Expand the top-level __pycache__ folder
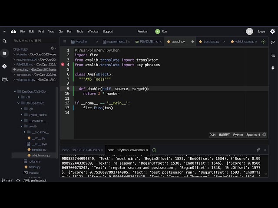This screenshot has height=208, width=278. pos(21,120)
